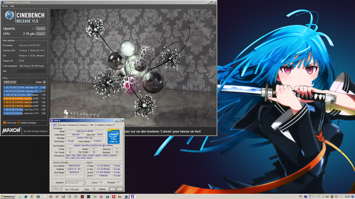This screenshot has height=199, width=355.
Task: Switch to the Cinebench taskbar button
Action: point(126,197)
